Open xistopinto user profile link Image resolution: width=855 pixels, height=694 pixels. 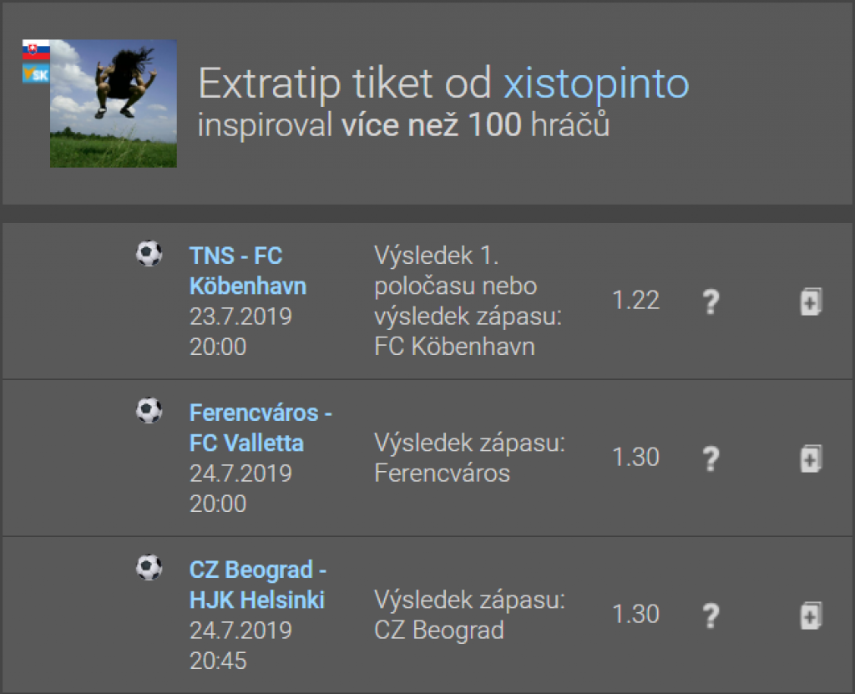(596, 84)
